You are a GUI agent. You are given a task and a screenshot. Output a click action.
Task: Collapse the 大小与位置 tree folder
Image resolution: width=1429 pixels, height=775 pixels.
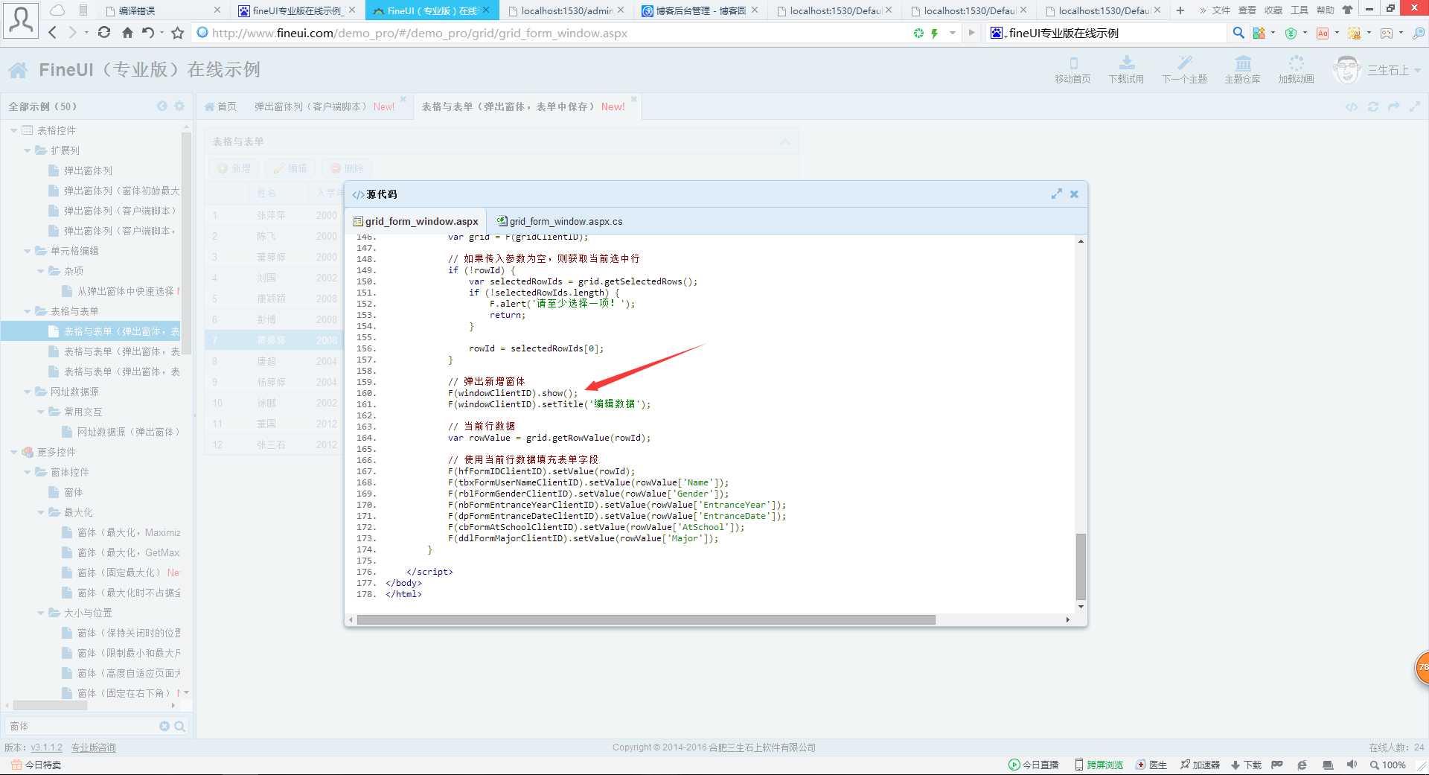tap(40, 613)
